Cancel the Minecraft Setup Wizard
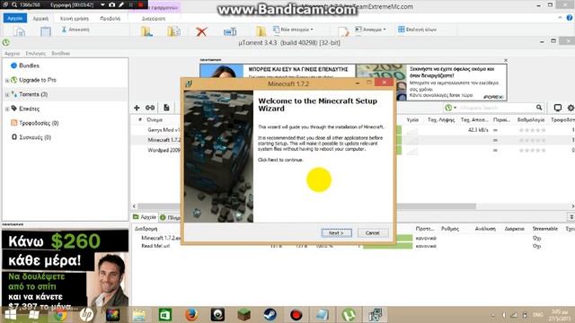The height and width of the screenshot is (323, 575). click(x=372, y=233)
